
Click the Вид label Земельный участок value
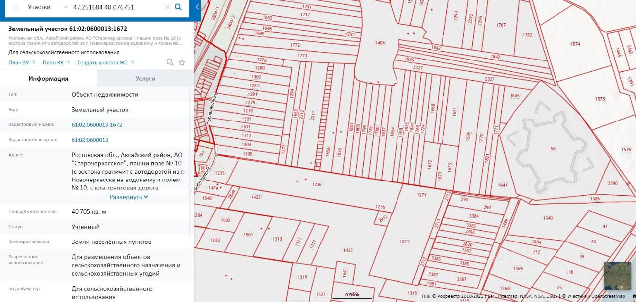pos(100,110)
